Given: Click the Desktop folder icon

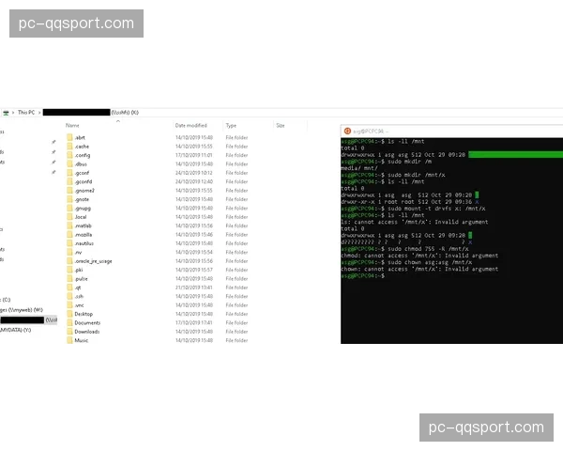Looking at the screenshot, I should (69, 314).
